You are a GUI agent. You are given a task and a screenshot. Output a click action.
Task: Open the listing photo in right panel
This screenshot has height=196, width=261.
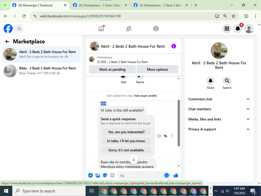(x=219, y=51)
